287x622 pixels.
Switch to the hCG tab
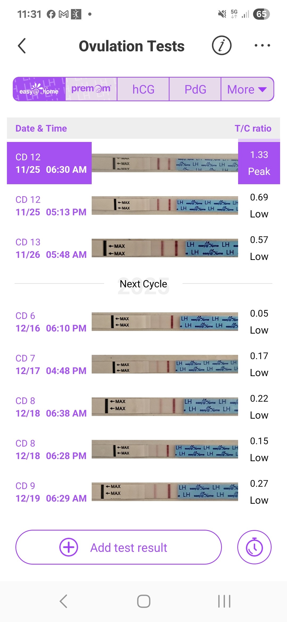tap(143, 89)
